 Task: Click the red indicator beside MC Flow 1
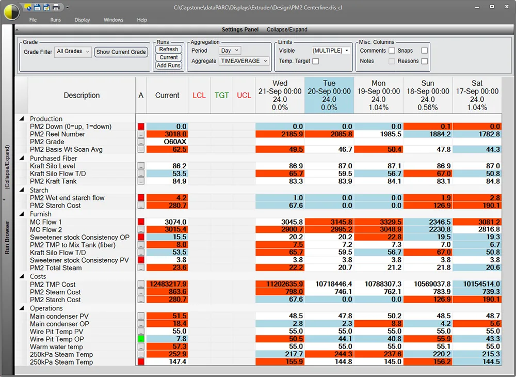tap(140, 222)
